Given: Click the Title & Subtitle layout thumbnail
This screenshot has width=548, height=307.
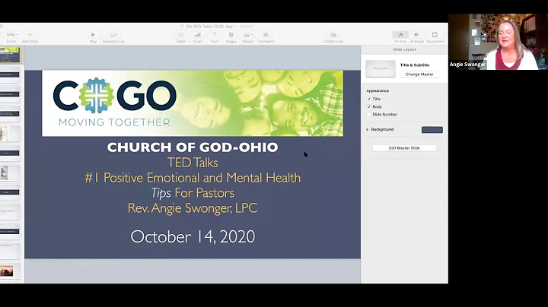Looking at the screenshot, I should pos(381,68).
